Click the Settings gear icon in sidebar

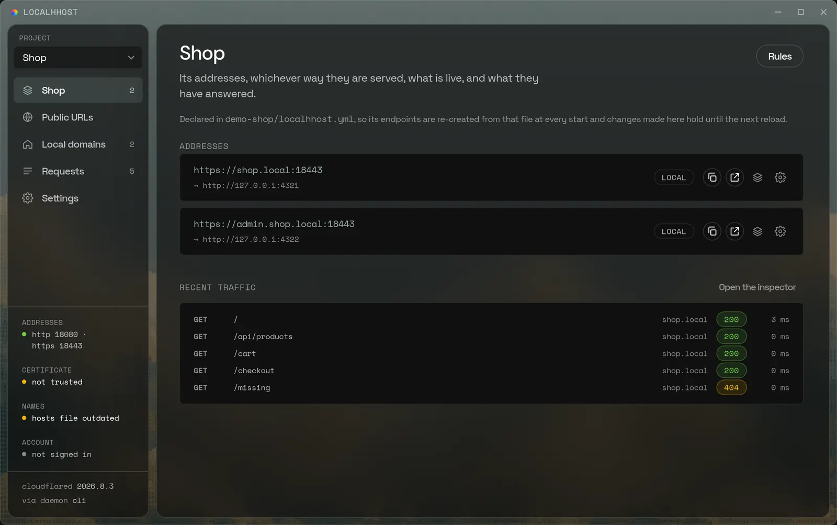[28, 198]
